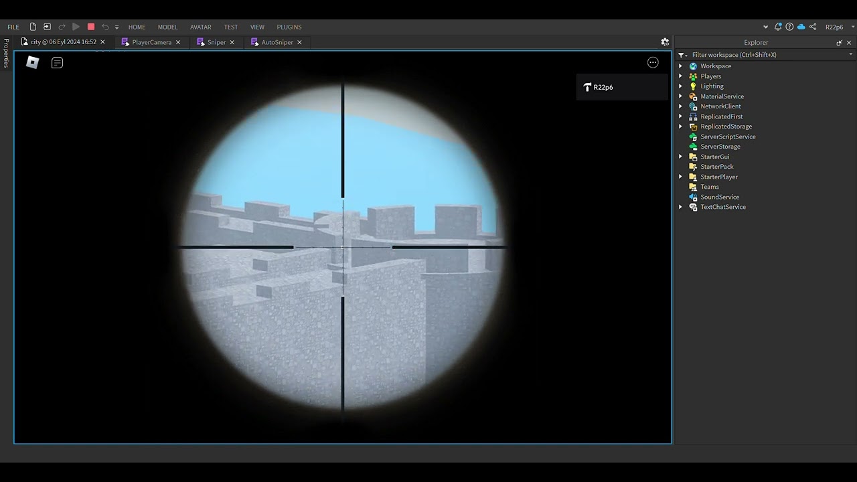Open the in-game chat icon
Image resolution: width=857 pixels, height=482 pixels.
pyautogui.click(x=57, y=63)
